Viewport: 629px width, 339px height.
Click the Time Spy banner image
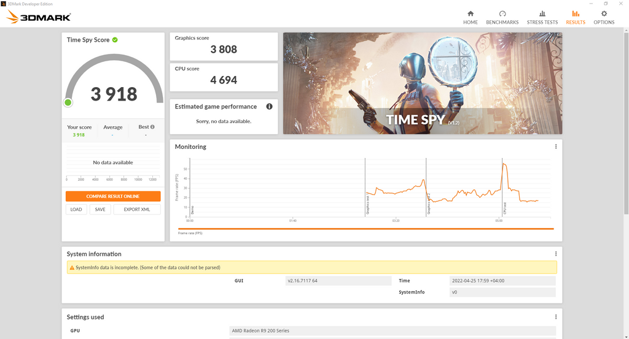(423, 83)
